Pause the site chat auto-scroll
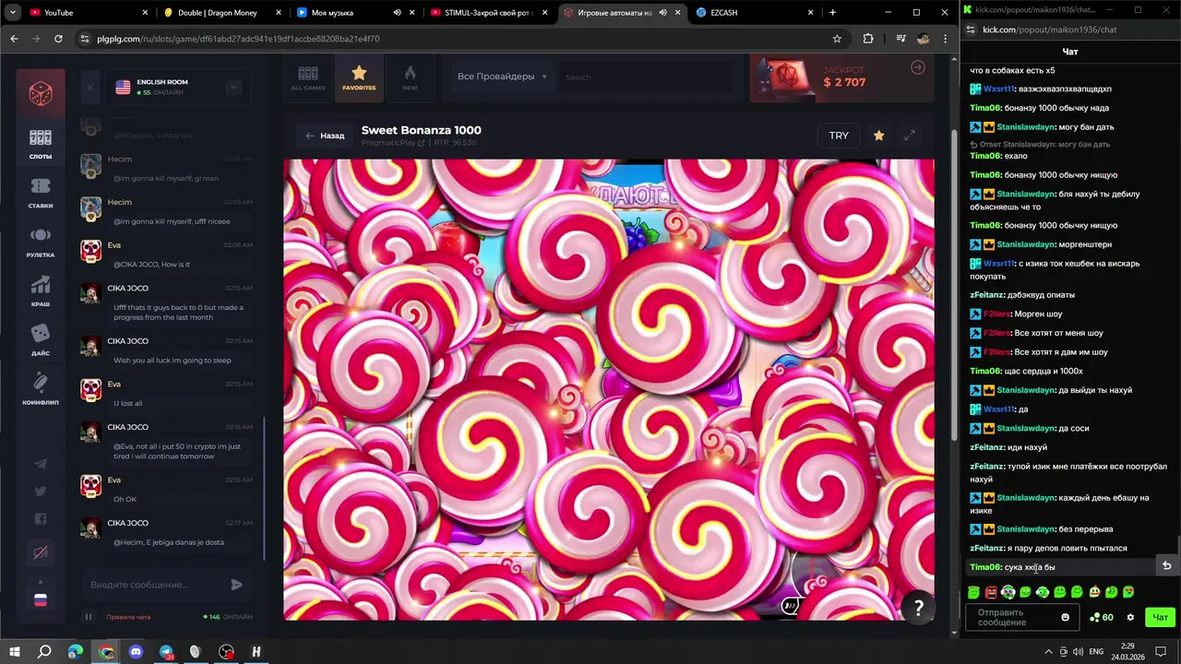 pos(89,617)
